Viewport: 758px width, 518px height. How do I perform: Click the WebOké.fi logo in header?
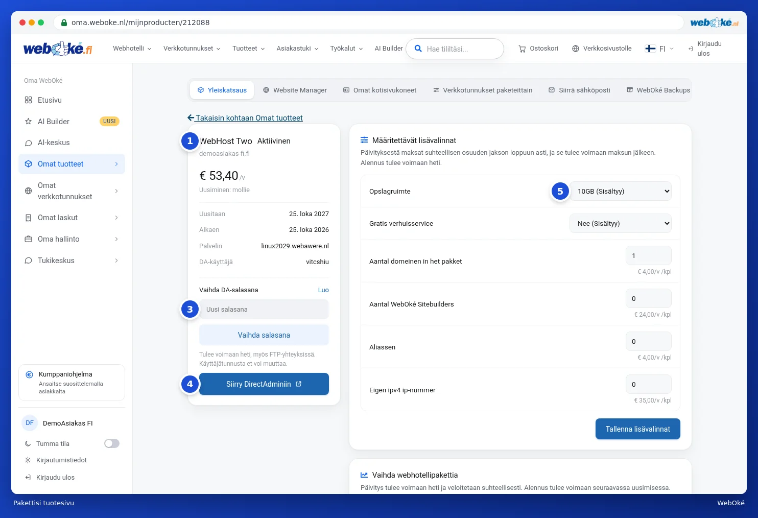58,49
